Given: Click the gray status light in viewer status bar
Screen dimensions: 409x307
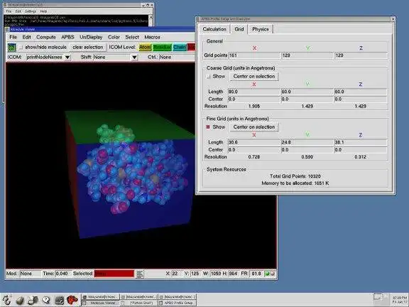Looking at the screenshot, I should pyautogui.click(x=273, y=274).
